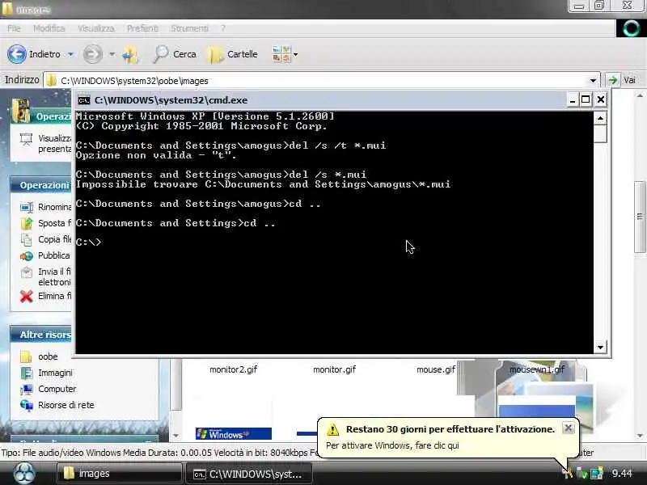Toggle the Cartelle folders pane
The image size is (647, 485).
(232, 54)
